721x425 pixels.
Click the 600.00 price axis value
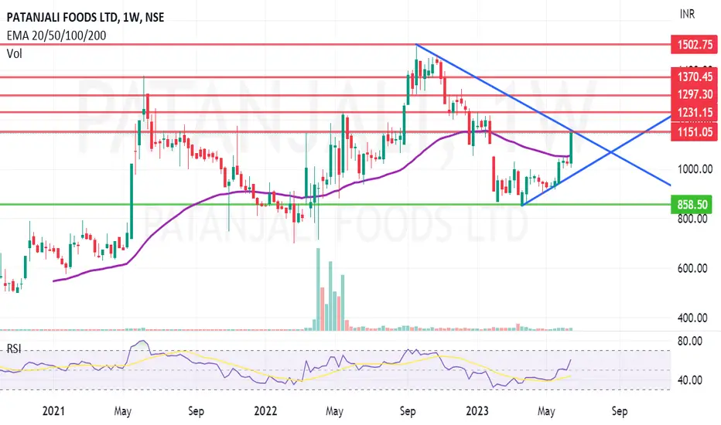[692, 268]
